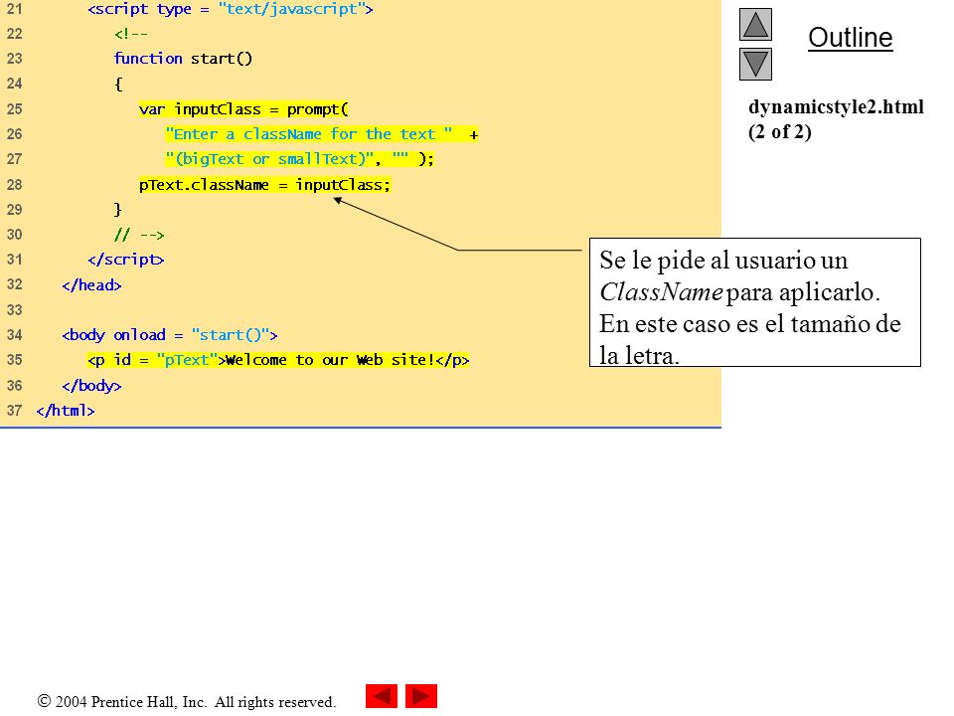The height and width of the screenshot is (716, 954).
Task: Click the down triangle outline button
Action: [x=755, y=64]
